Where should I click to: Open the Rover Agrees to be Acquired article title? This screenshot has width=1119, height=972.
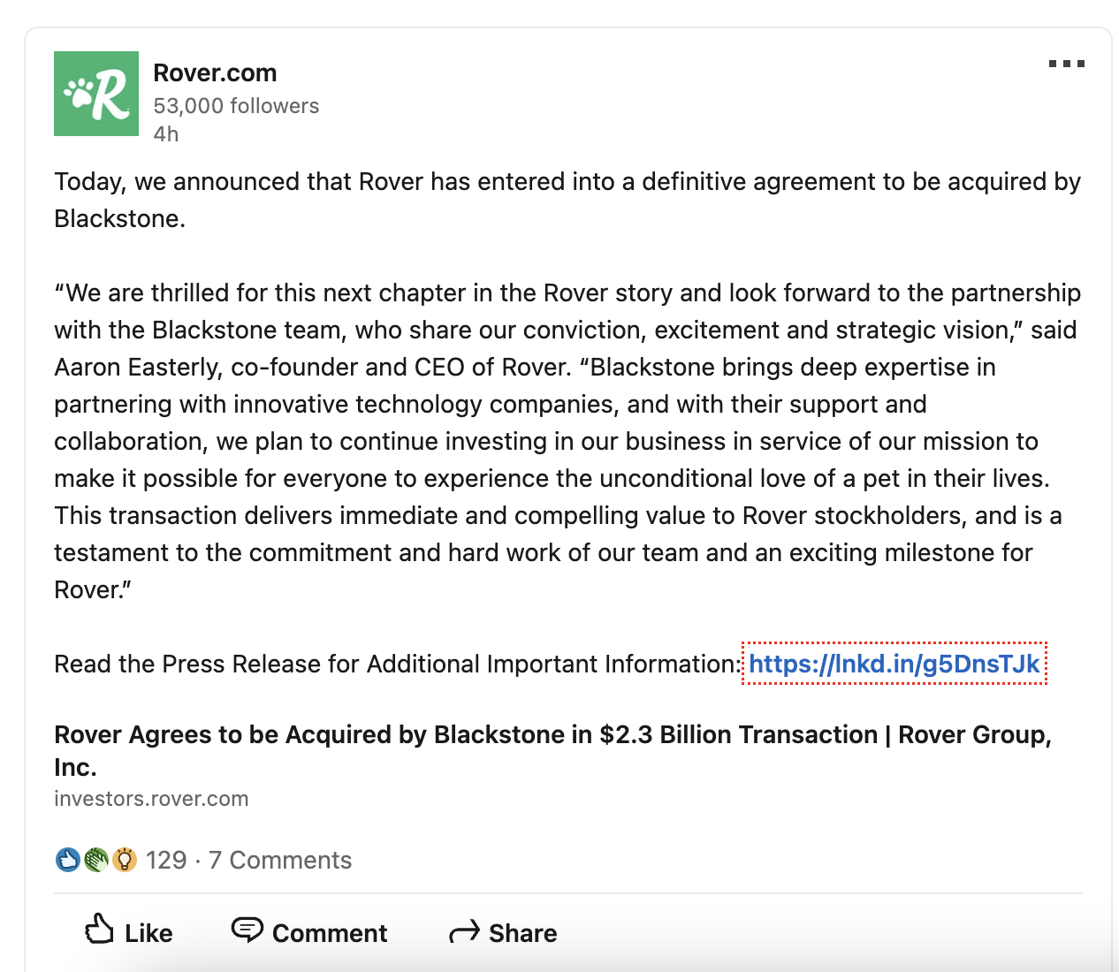[552, 750]
